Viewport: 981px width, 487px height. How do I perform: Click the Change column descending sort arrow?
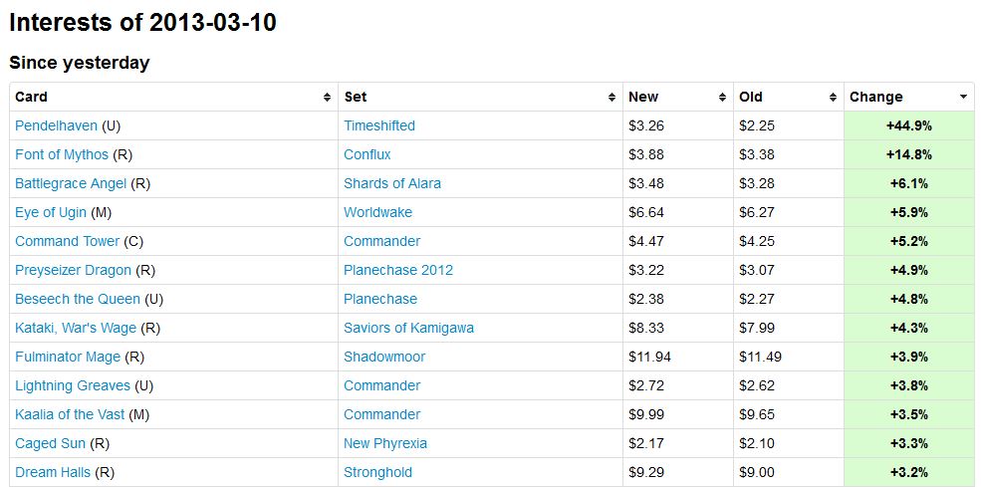[963, 98]
